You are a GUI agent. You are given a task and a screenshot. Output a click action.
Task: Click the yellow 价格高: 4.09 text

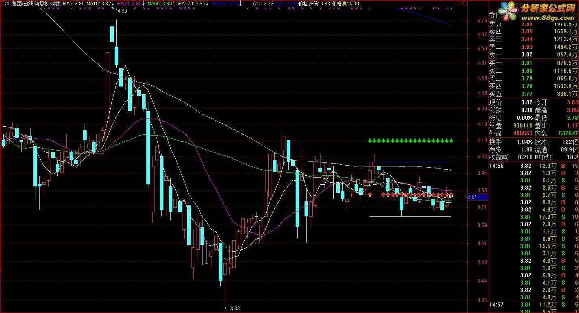tap(346, 3)
